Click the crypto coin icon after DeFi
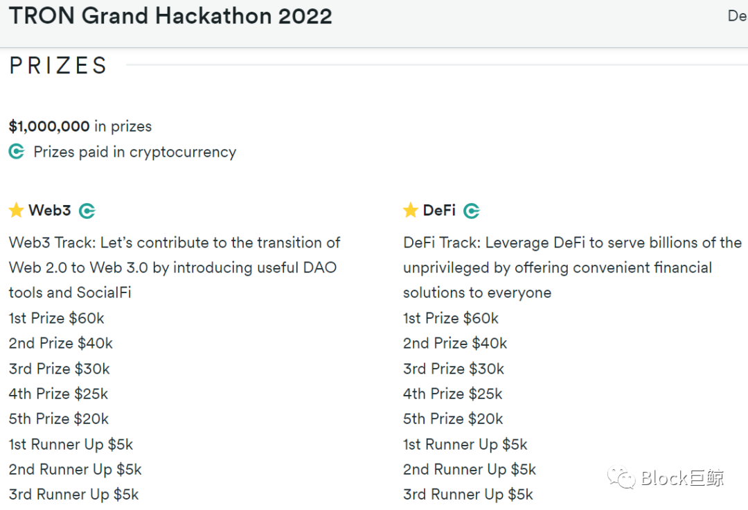748x510 pixels. [472, 211]
